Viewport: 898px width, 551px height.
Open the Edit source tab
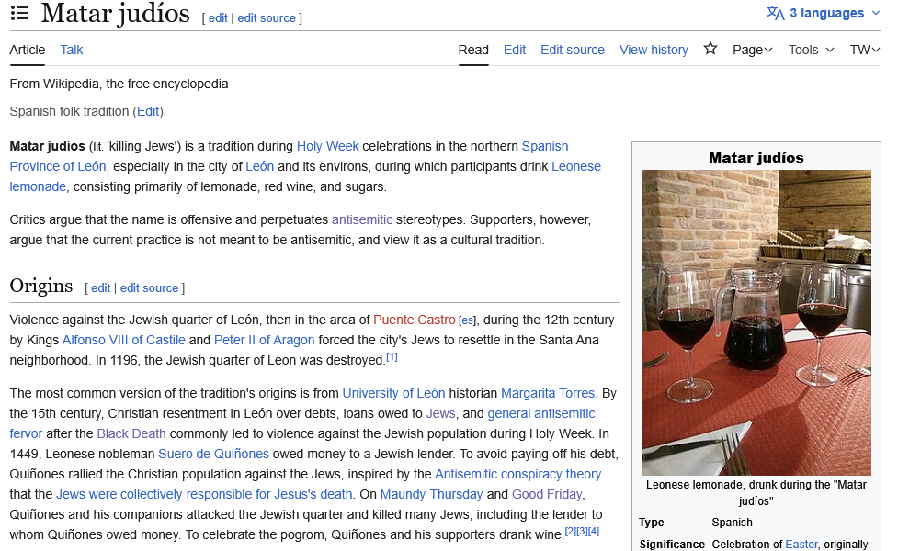[x=573, y=50]
